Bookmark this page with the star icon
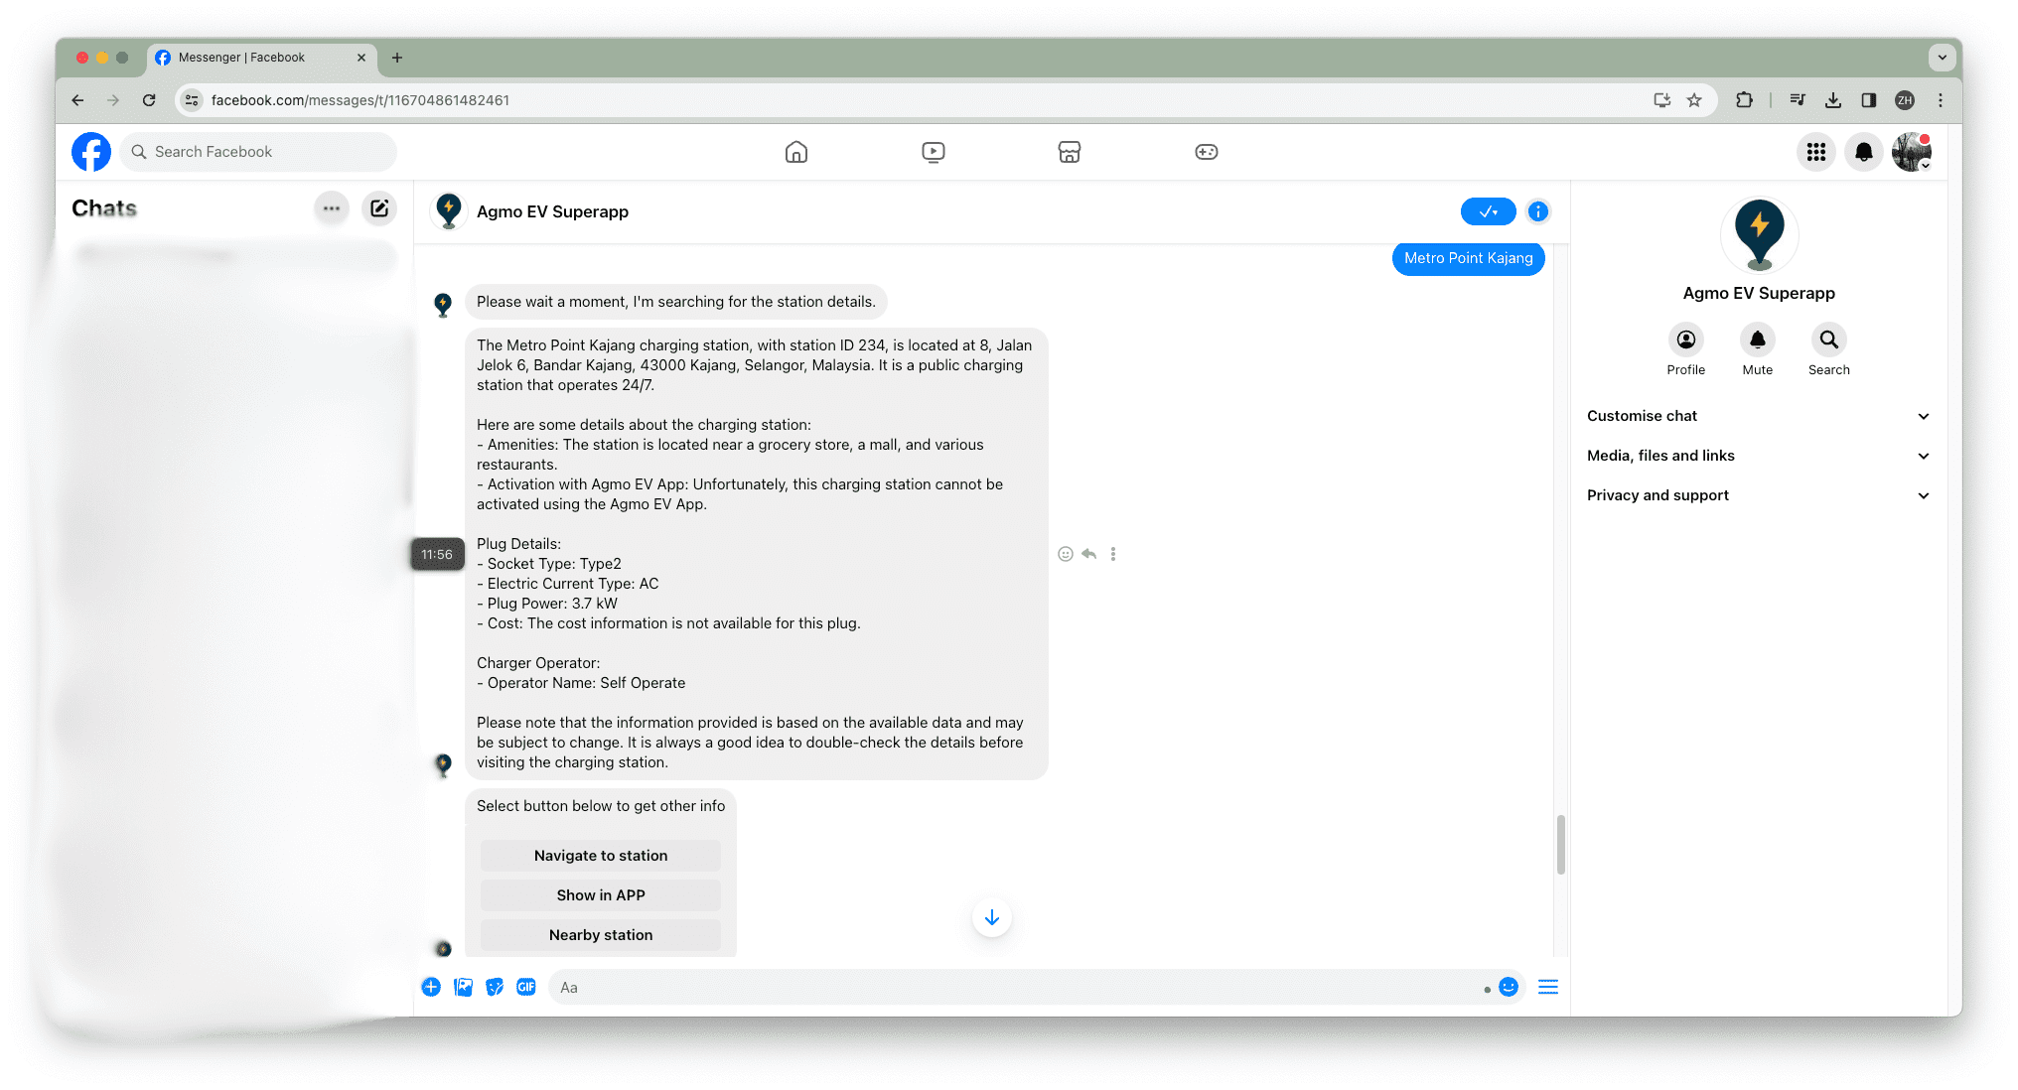 (1694, 100)
